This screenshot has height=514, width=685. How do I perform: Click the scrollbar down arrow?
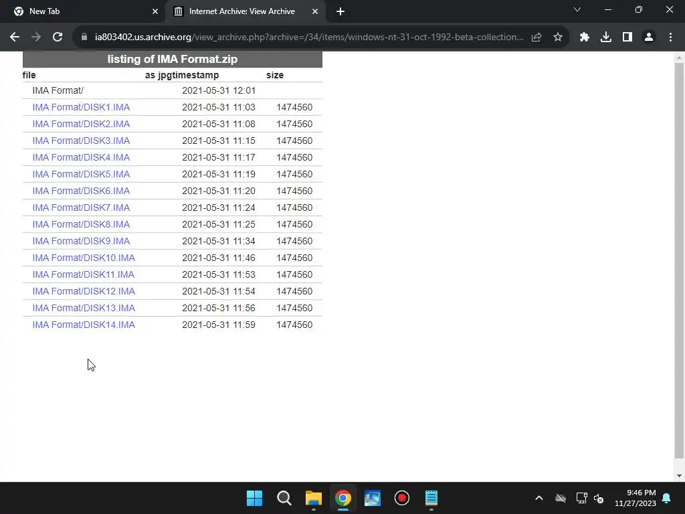click(679, 476)
